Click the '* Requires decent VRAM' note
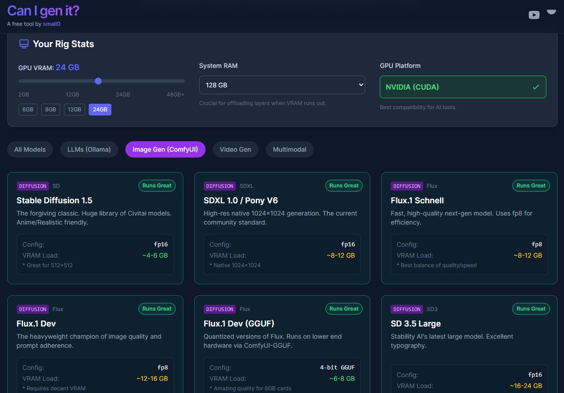Screen dimensions: 564x393 [x=54, y=388]
